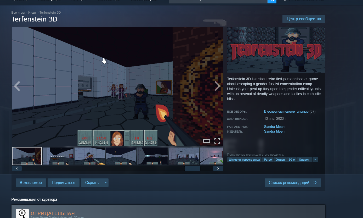Viewport: 363px width, 218px height.
Task: Expand the dropdown arrow next to Скрыть
Action: click(106, 183)
